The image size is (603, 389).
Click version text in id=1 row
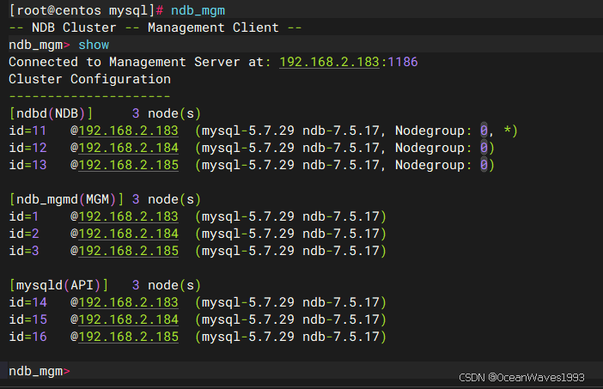point(290,216)
